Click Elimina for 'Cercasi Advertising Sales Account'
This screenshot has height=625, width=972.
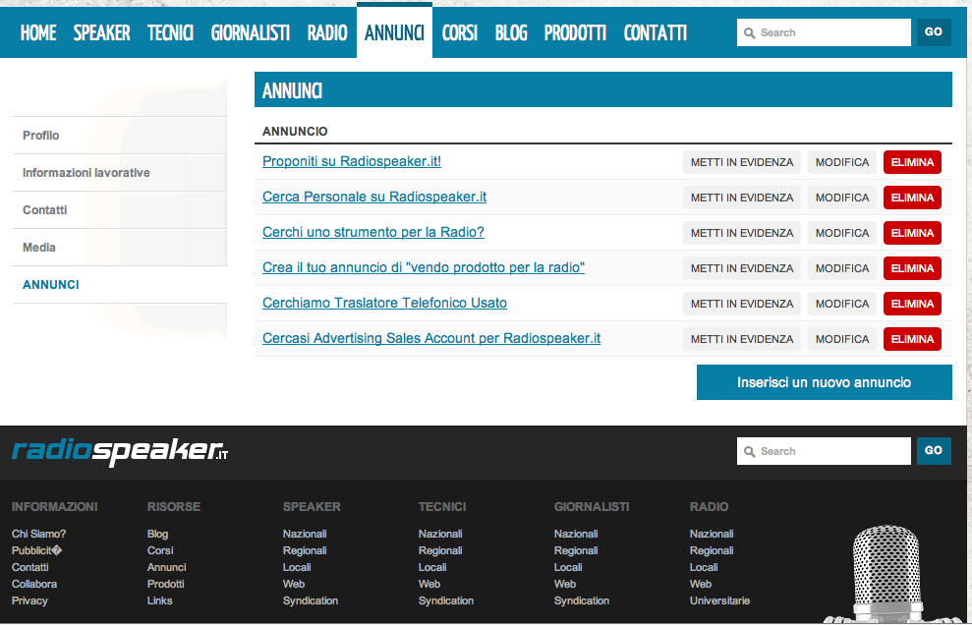[x=912, y=339]
